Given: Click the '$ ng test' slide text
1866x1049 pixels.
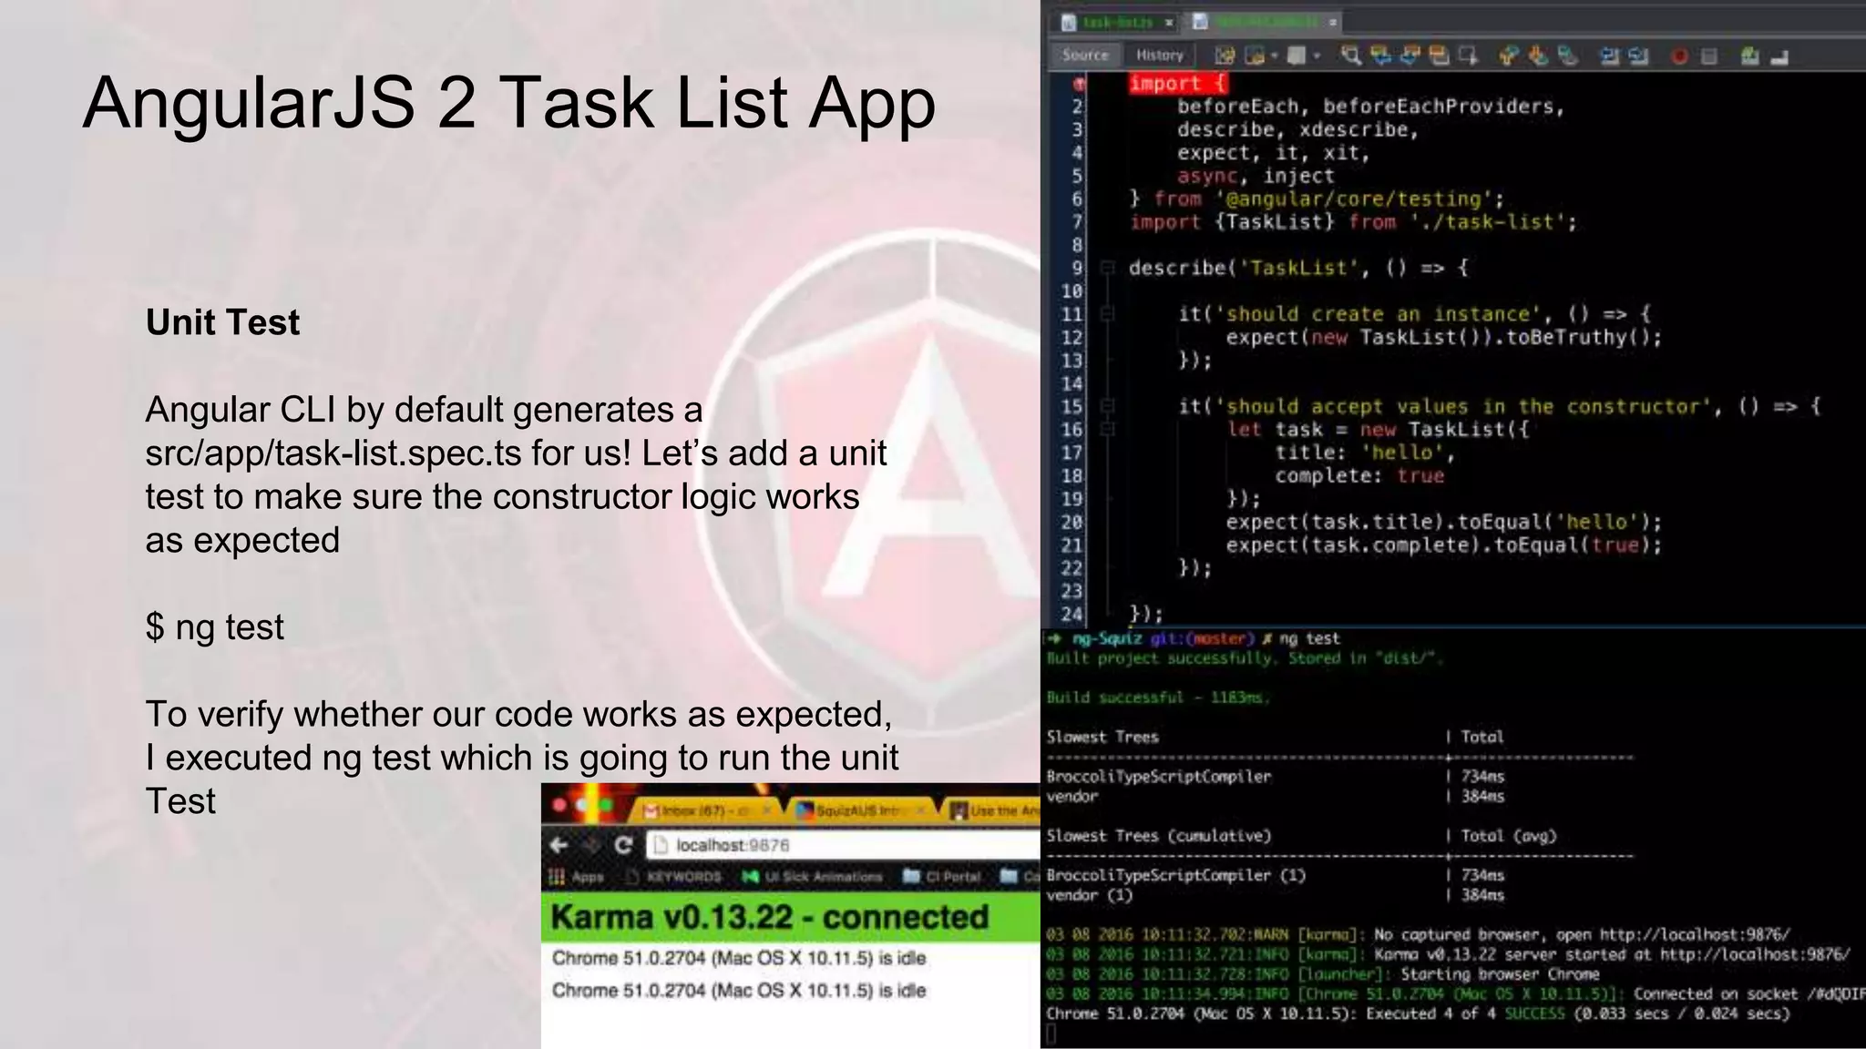Looking at the screenshot, I should tap(215, 627).
